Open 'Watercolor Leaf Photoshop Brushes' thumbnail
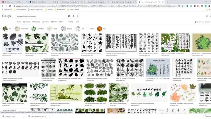 100,68
